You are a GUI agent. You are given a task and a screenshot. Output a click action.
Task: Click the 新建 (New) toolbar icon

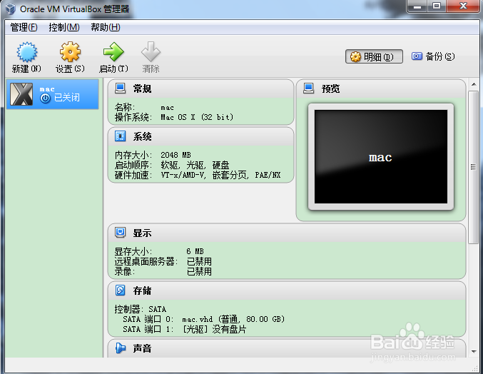[x=27, y=52]
